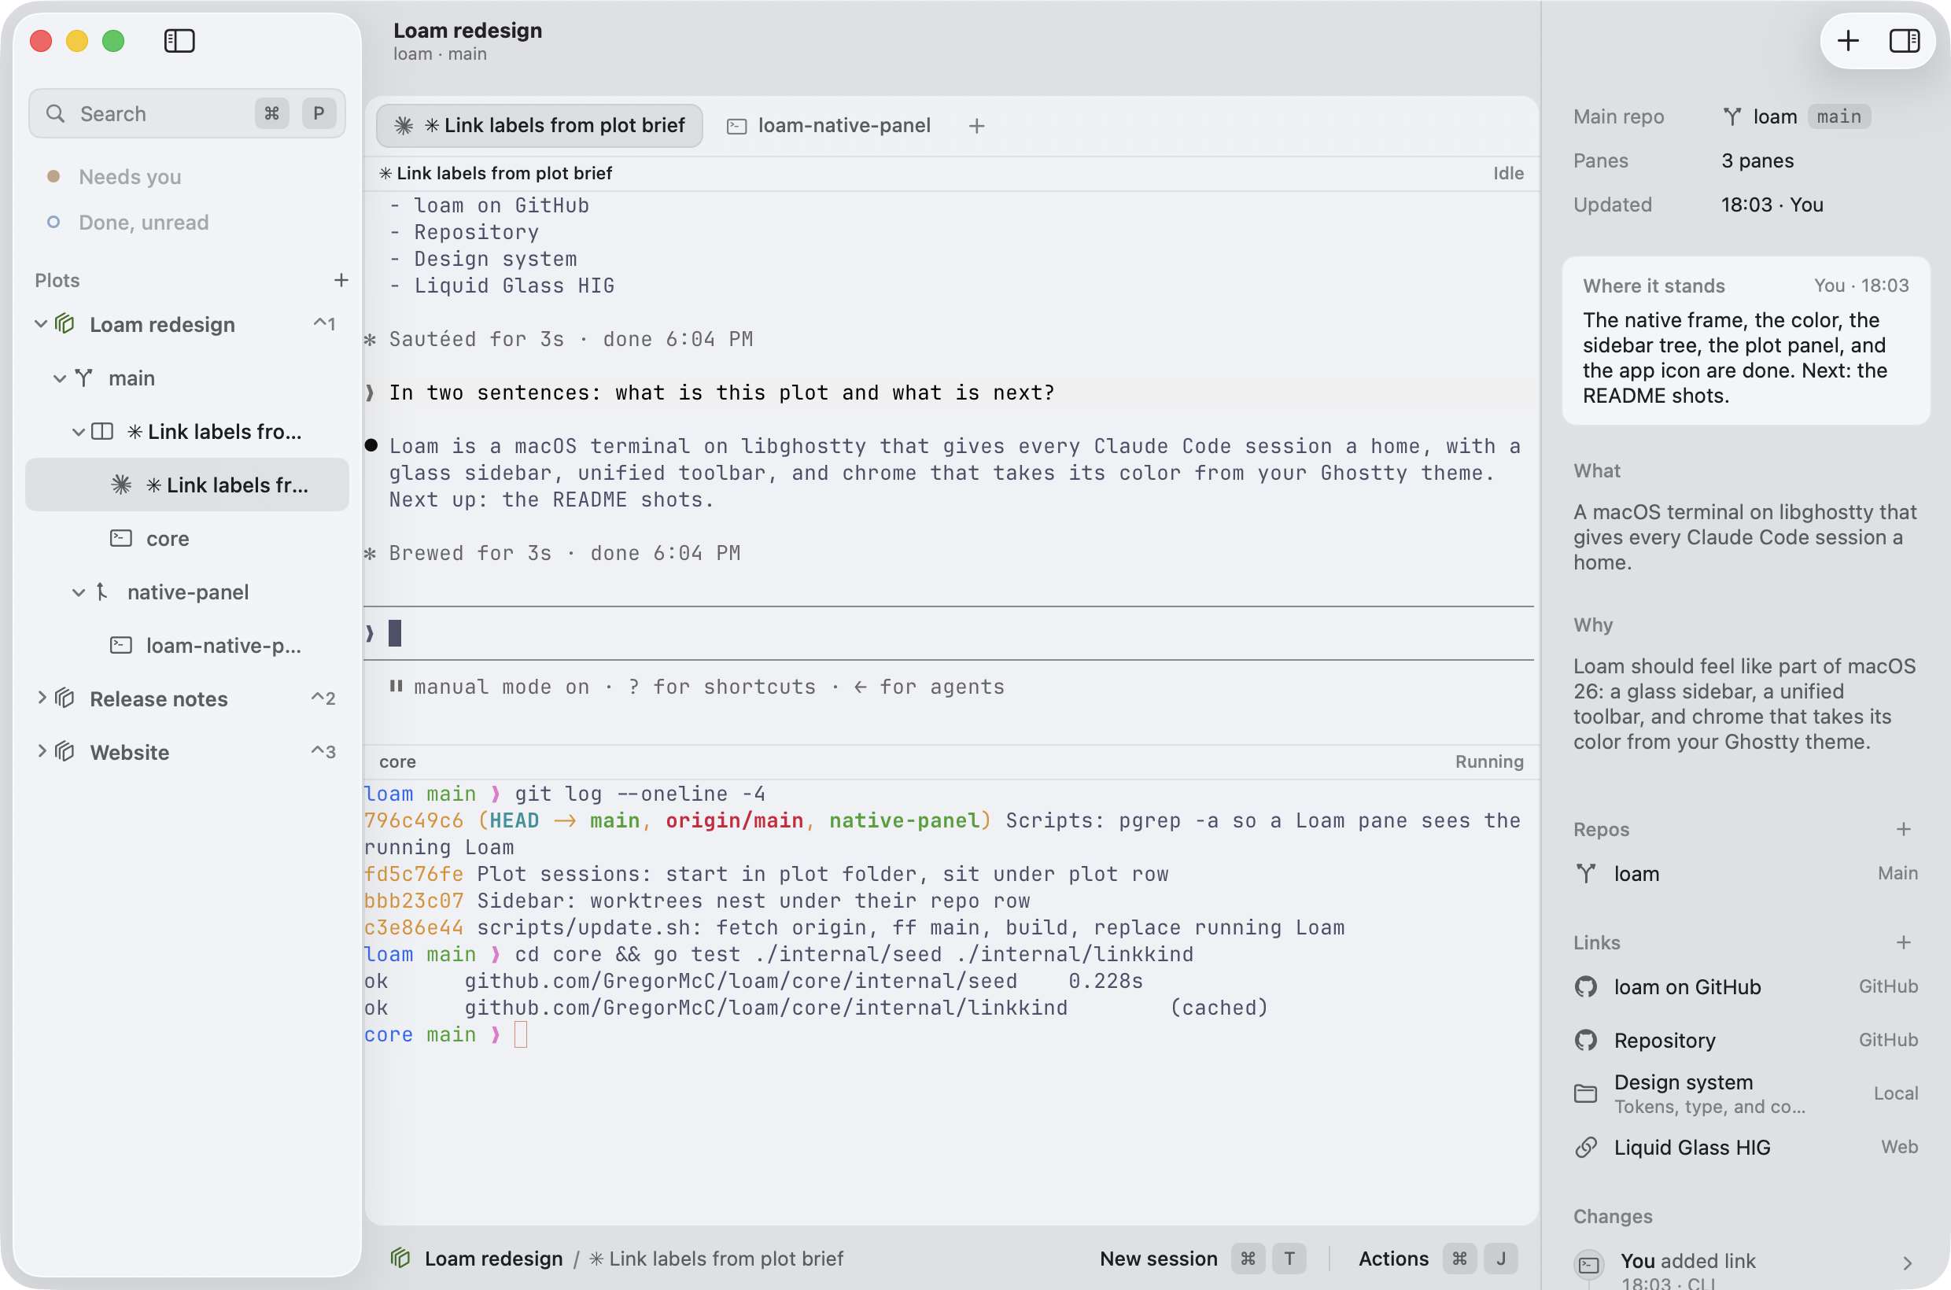Image resolution: width=1951 pixels, height=1290 pixels.
Task: Click the Where it stands summary card
Action: click(x=1746, y=341)
